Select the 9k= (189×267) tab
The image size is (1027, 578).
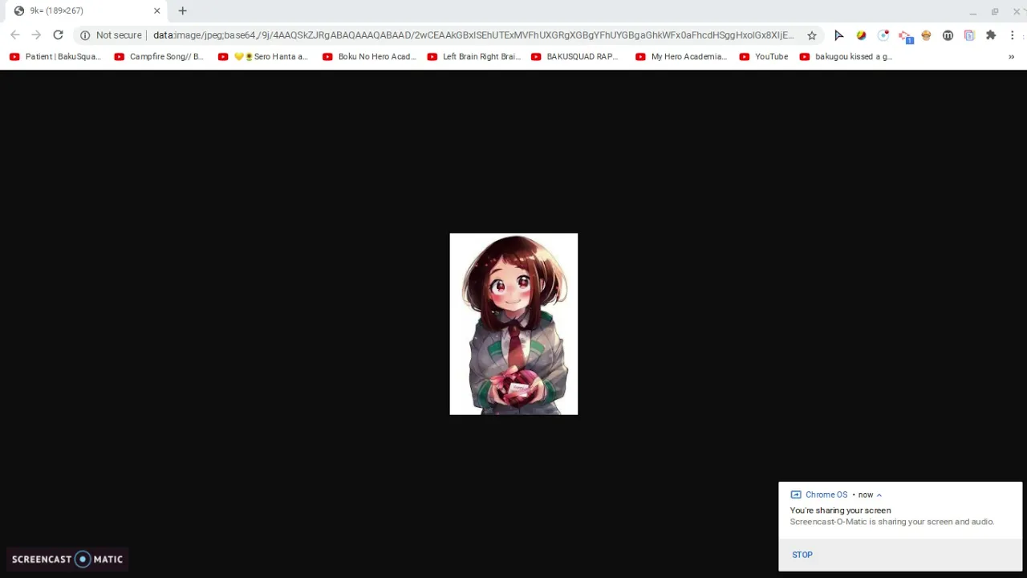[87, 11]
